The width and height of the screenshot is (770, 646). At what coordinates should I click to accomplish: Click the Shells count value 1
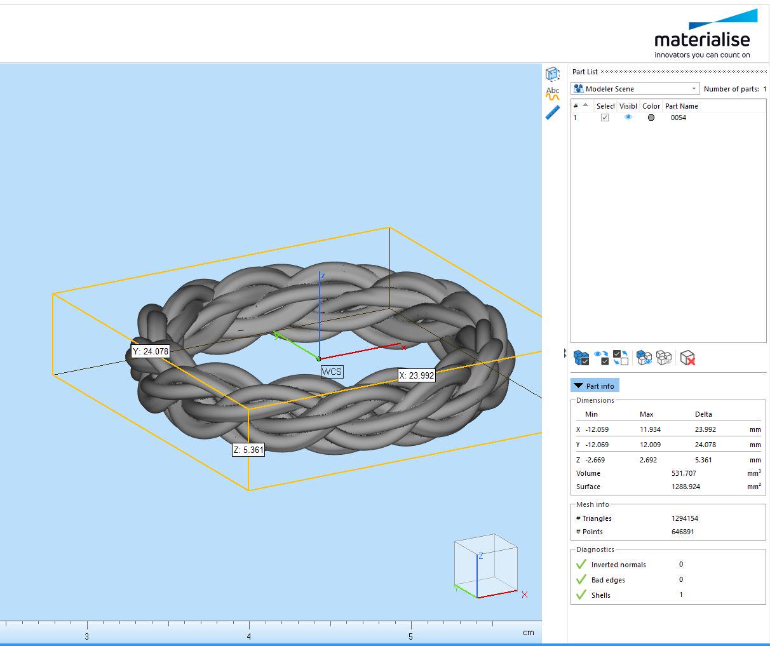point(681,595)
